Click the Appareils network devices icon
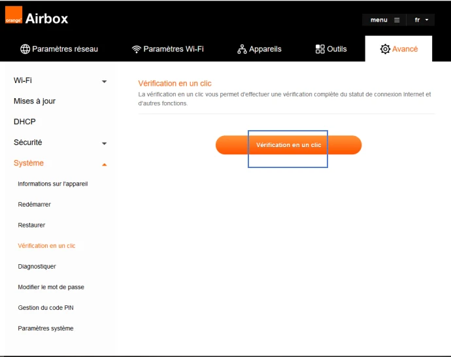This screenshot has height=357, width=451. [242, 49]
